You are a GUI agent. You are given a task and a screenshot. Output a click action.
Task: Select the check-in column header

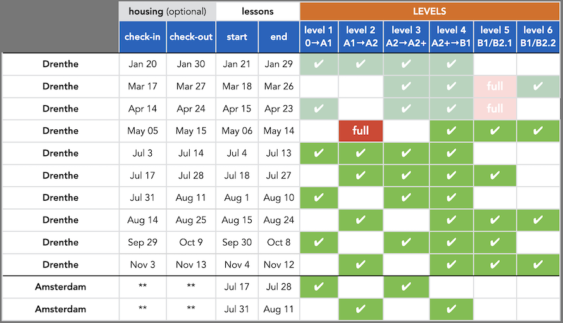(142, 37)
